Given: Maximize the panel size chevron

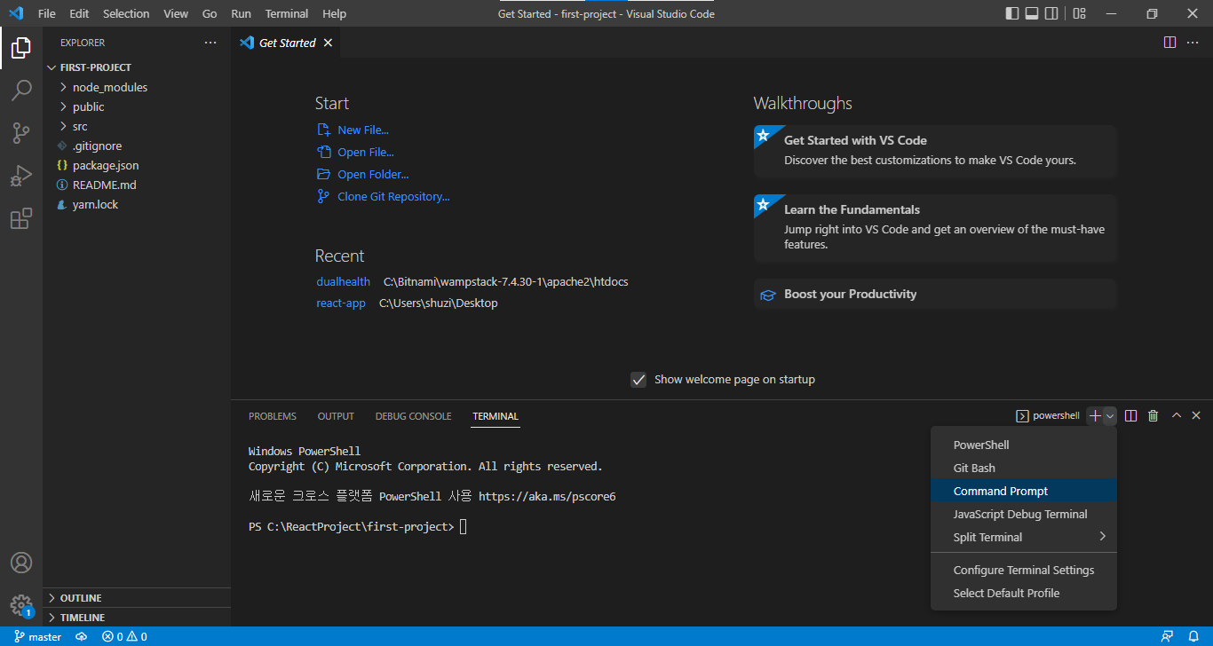Looking at the screenshot, I should [1177, 415].
